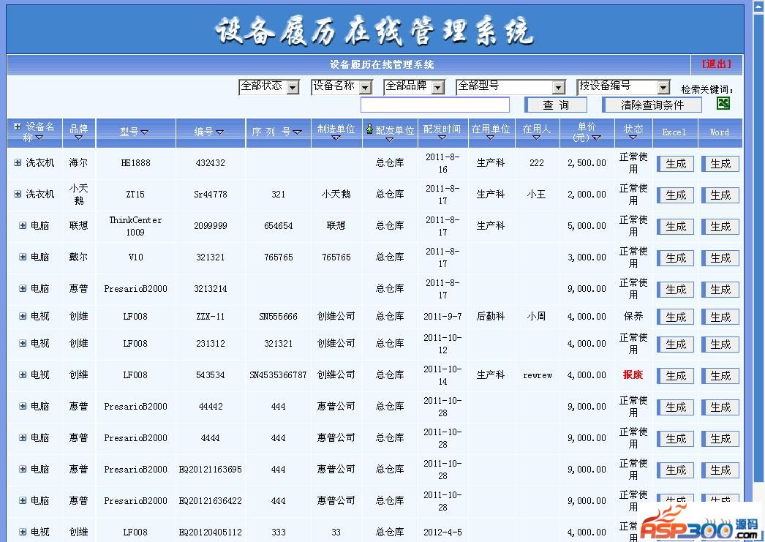Click serial number SN4535366787 cell
Viewport: 765px width, 542px height.
pyautogui.click(x=278, y=374)
